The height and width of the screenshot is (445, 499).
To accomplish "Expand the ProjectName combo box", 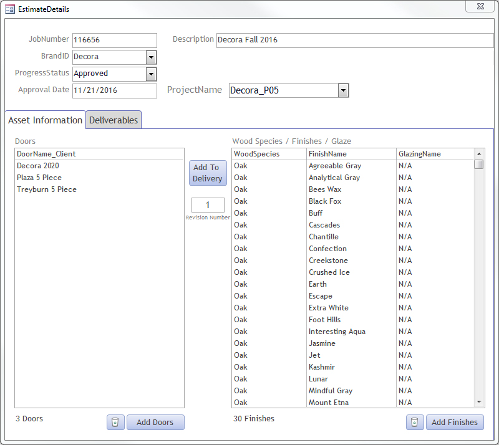I will pos(343,90).
